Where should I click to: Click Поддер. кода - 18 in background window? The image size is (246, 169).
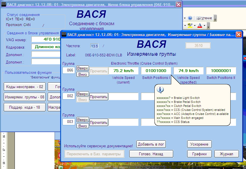tap(25, 107)
